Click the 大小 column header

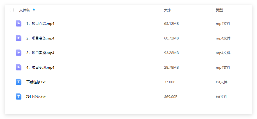(168, 10)
